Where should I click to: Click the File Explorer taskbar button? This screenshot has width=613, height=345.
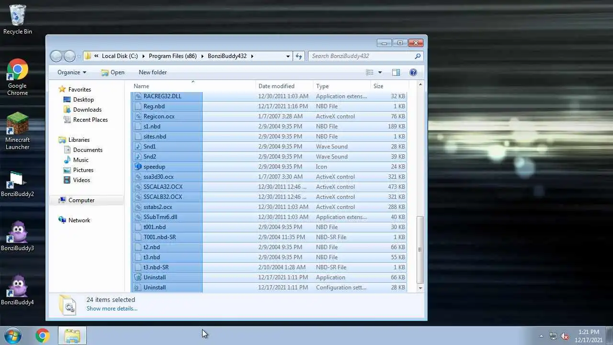(x=72, y=336)
